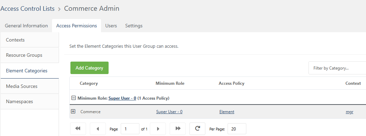Image resolution: width=366 pixels, height=136 pixels.
Task: Click the page number input field
Action: point(130,129)
